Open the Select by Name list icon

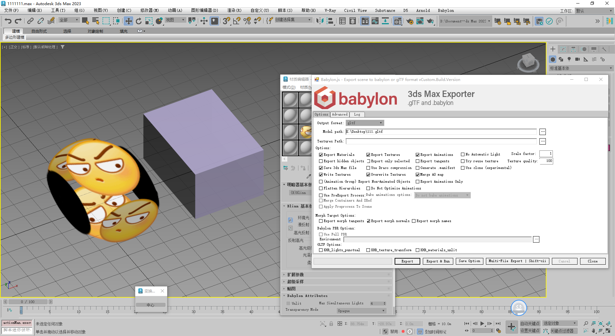[x=96, y=21]
